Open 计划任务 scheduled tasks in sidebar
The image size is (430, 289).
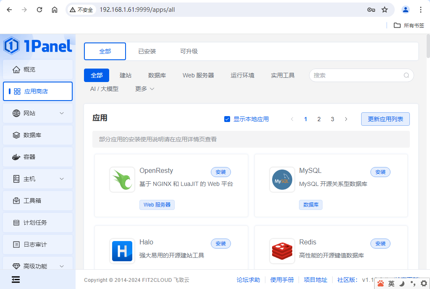[x=37, y=223]
